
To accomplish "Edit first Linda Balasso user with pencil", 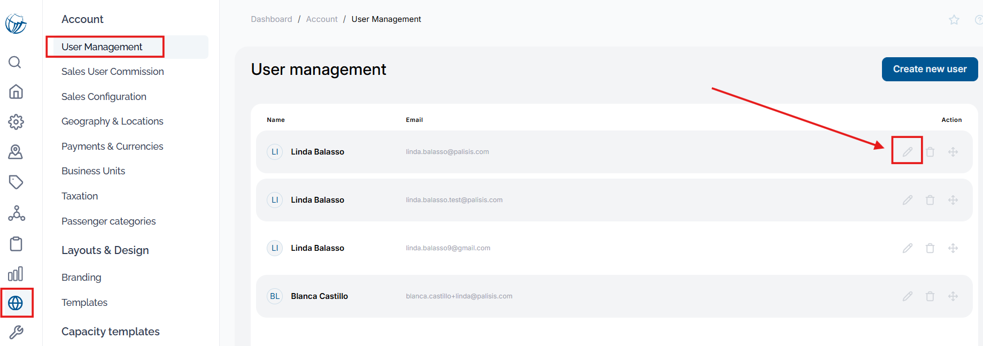I will 908,152.
